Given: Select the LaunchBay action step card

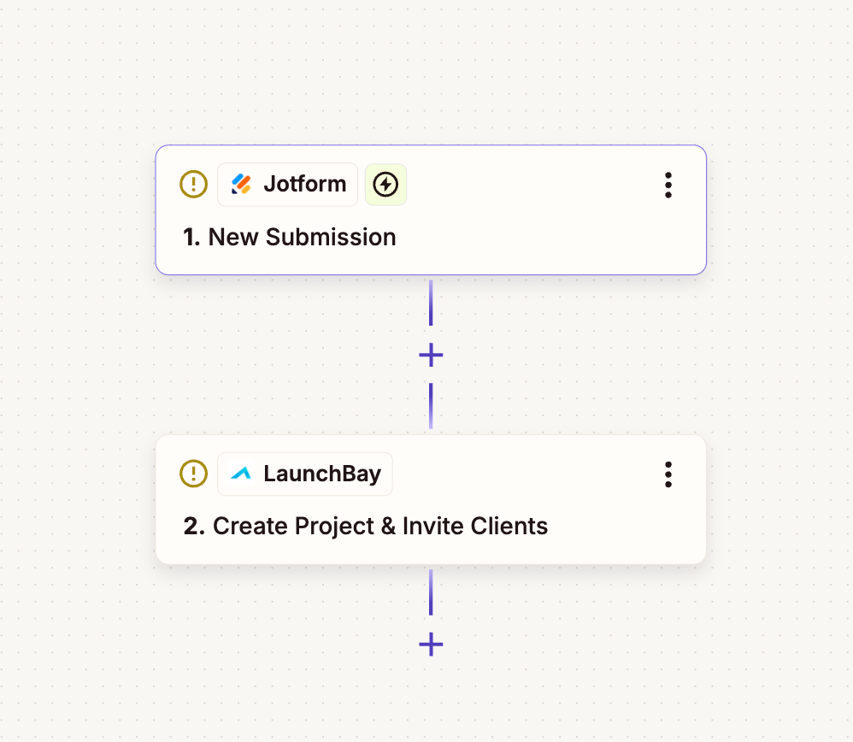Looking at the screenshot, I should click(x=431, y=499).
